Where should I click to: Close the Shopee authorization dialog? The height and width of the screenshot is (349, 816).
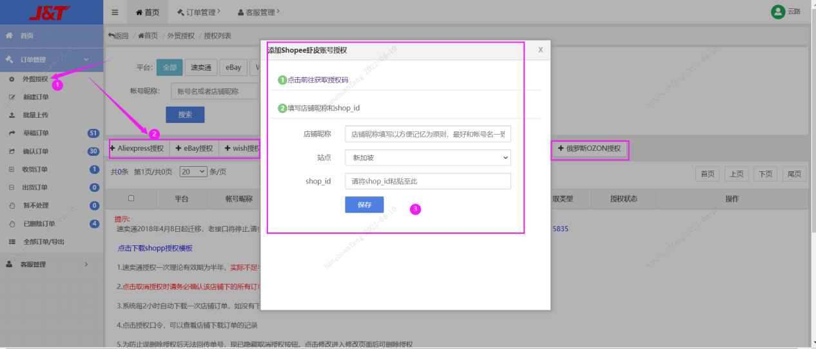click(x=540, y=50)
